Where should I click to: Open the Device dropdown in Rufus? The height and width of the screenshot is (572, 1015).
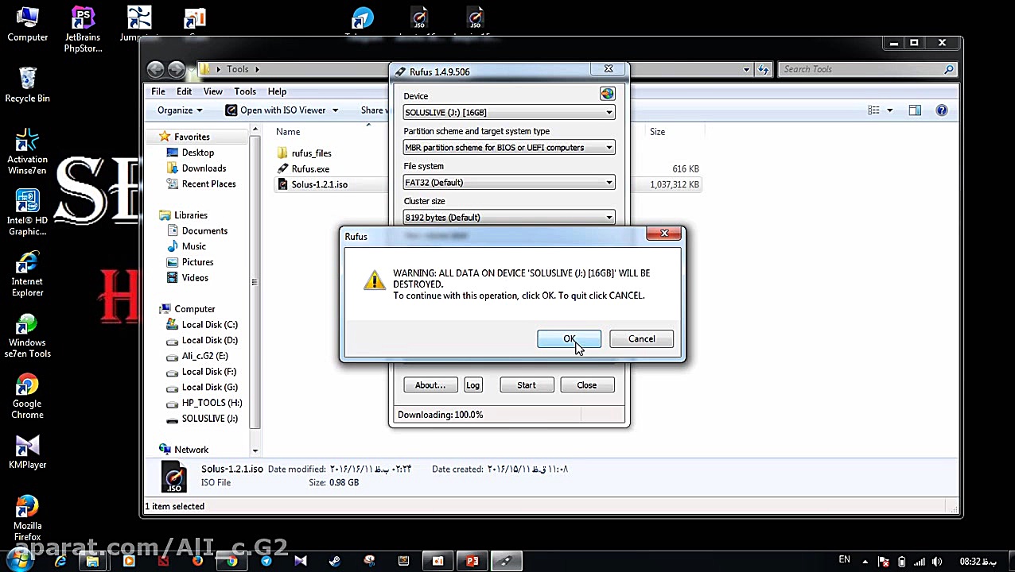point(509,112)
